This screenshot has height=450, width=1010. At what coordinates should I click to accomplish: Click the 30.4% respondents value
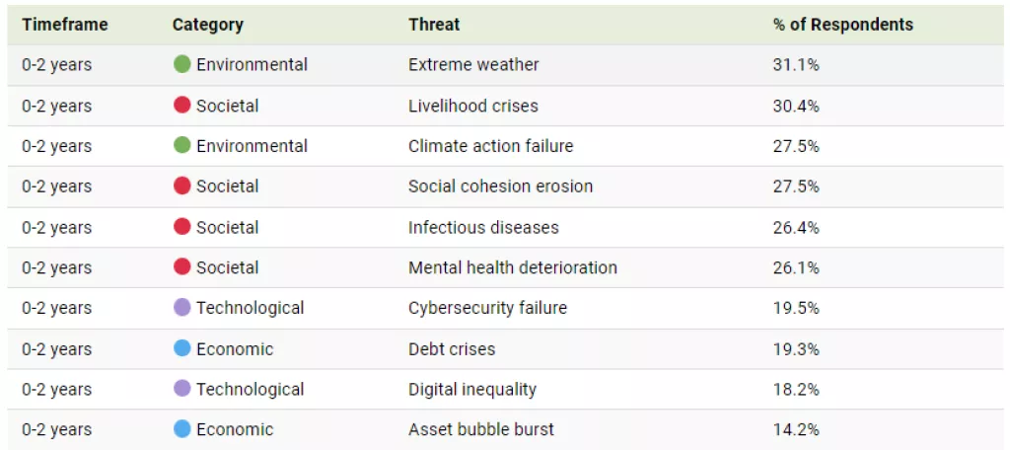pos(796,106)
